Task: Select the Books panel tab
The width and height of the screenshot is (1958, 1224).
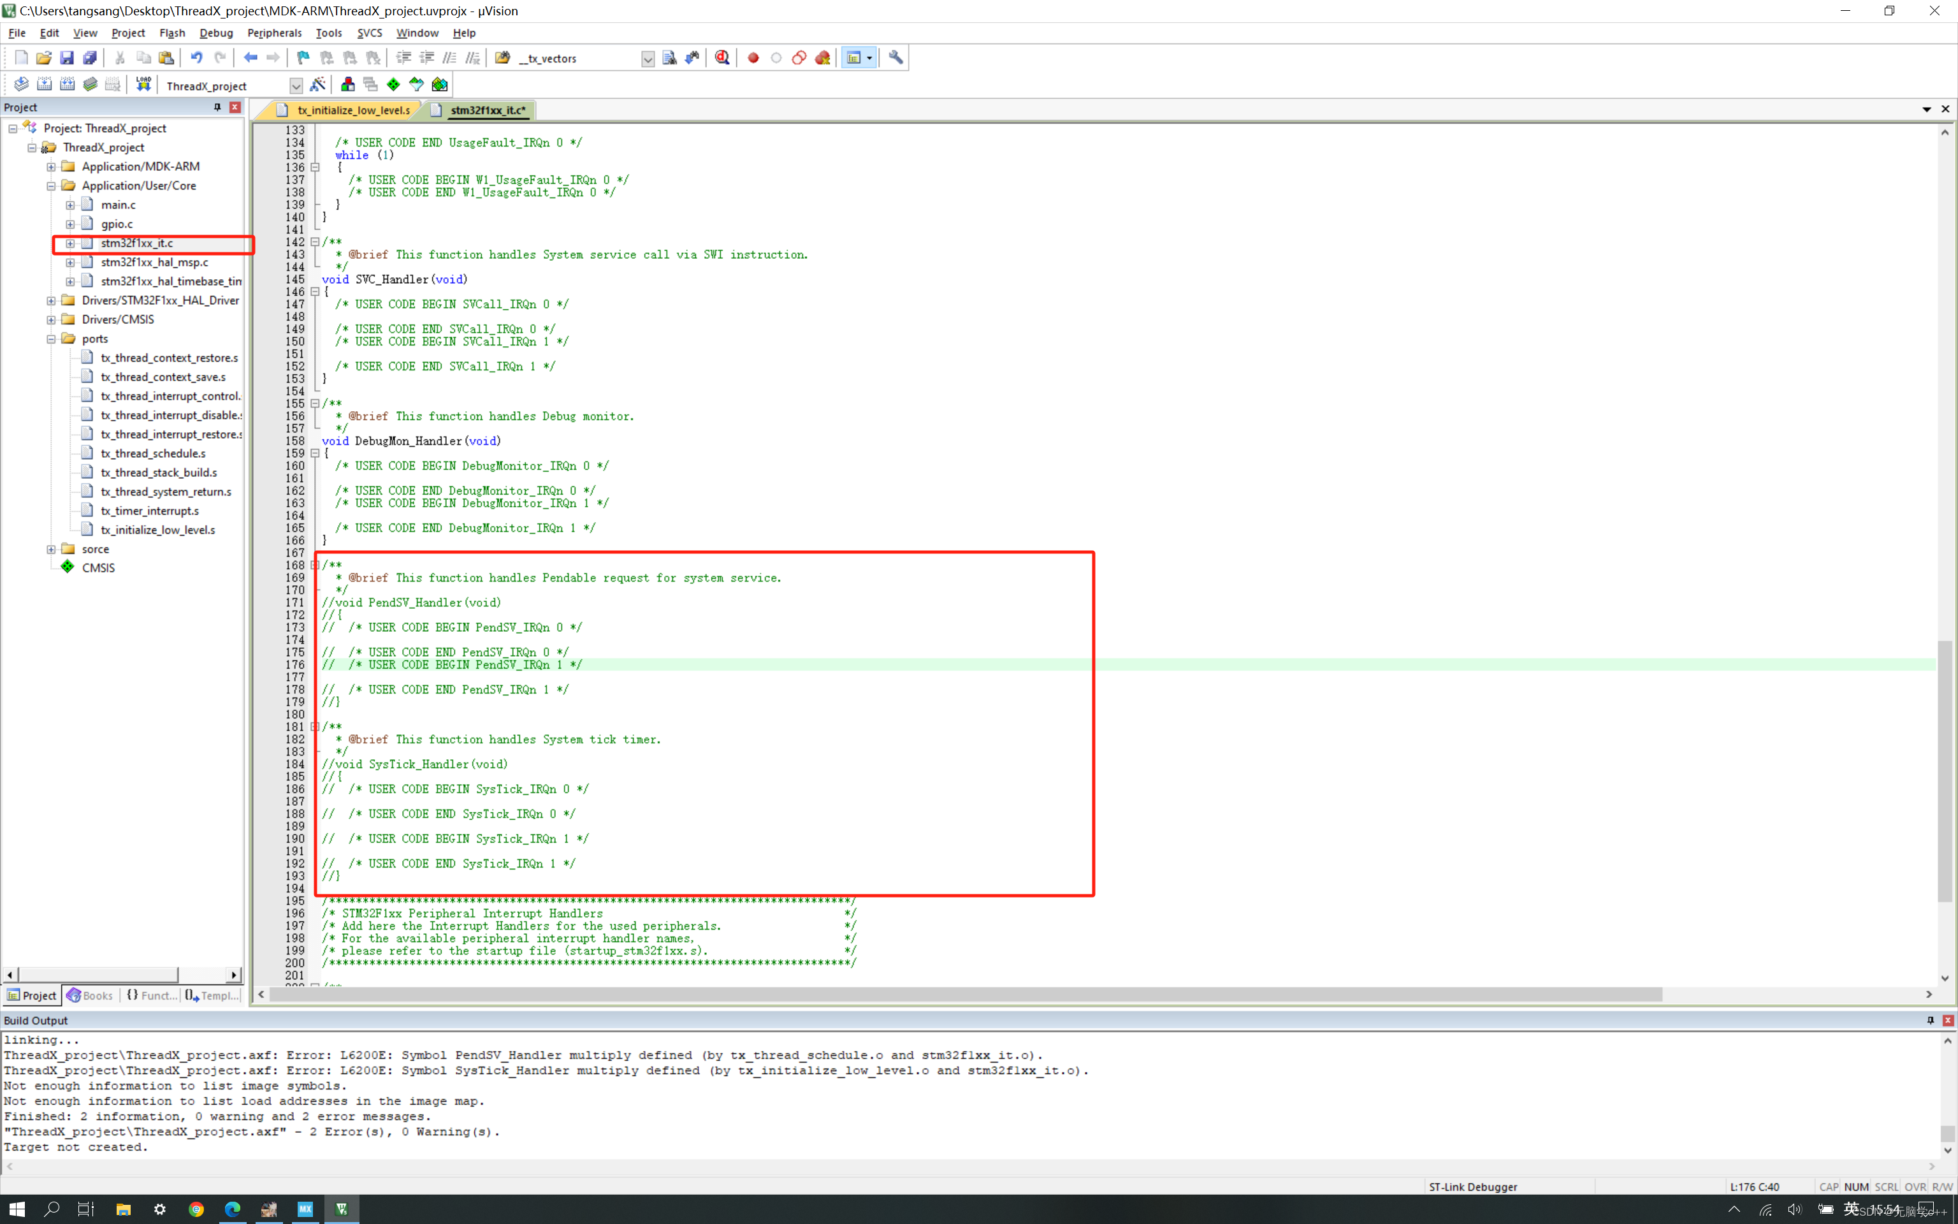Action: coord(91,996)
